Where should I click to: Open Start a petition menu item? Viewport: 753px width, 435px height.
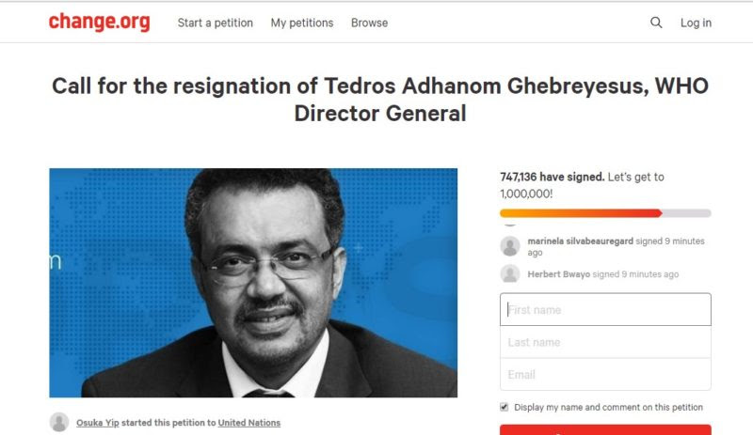(216, 23)
